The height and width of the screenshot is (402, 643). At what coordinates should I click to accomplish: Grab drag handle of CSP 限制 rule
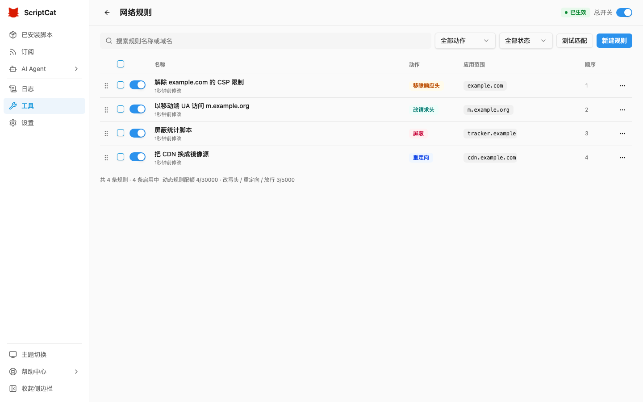(106, 86)
